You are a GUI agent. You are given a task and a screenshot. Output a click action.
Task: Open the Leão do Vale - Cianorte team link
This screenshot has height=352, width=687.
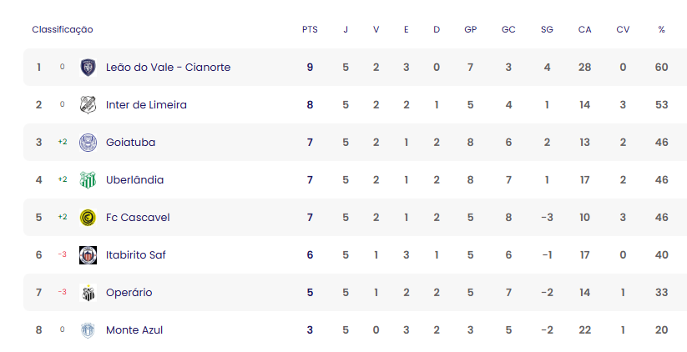coord(169,68)
